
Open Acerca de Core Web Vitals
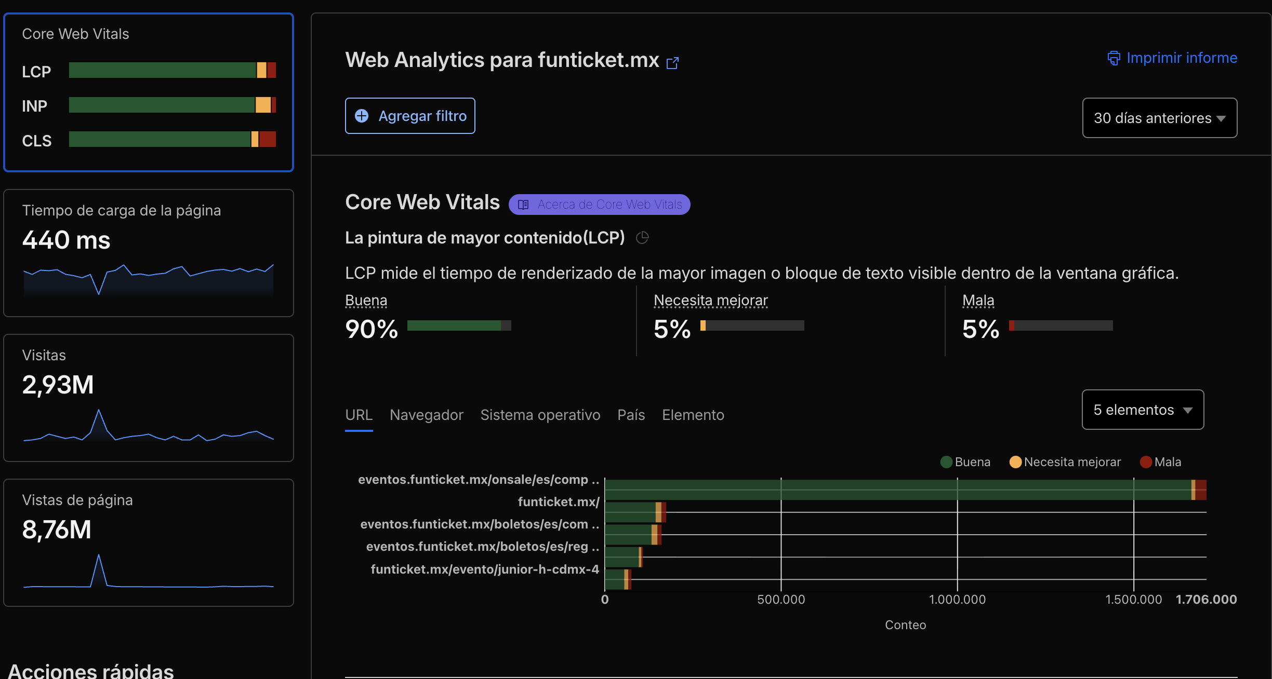pos(599,205)
